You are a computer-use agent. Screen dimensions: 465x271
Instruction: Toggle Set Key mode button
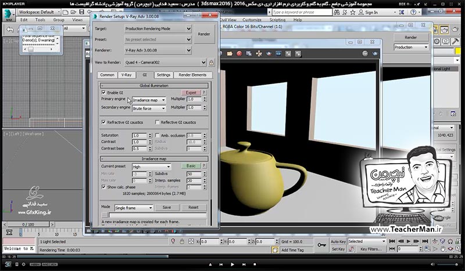(x=338, y=249)
